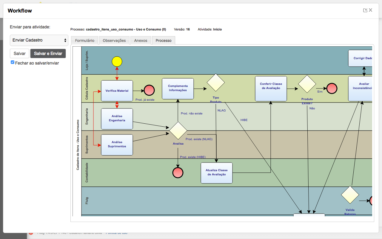Click the Prod. já existe label

[145, 100]
